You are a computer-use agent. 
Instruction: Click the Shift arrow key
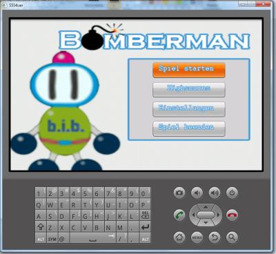(x=41, y=227)
